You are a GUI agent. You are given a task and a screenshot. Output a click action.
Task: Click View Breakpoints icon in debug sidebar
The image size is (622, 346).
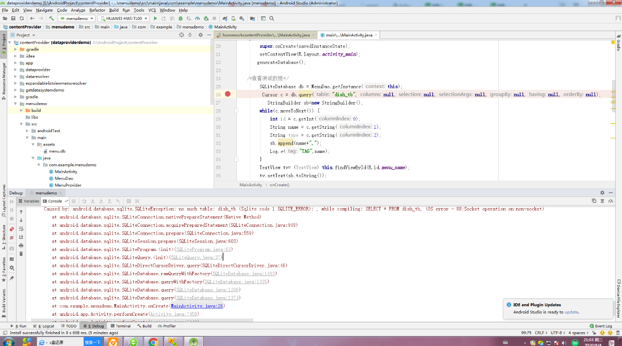point(12,229)
